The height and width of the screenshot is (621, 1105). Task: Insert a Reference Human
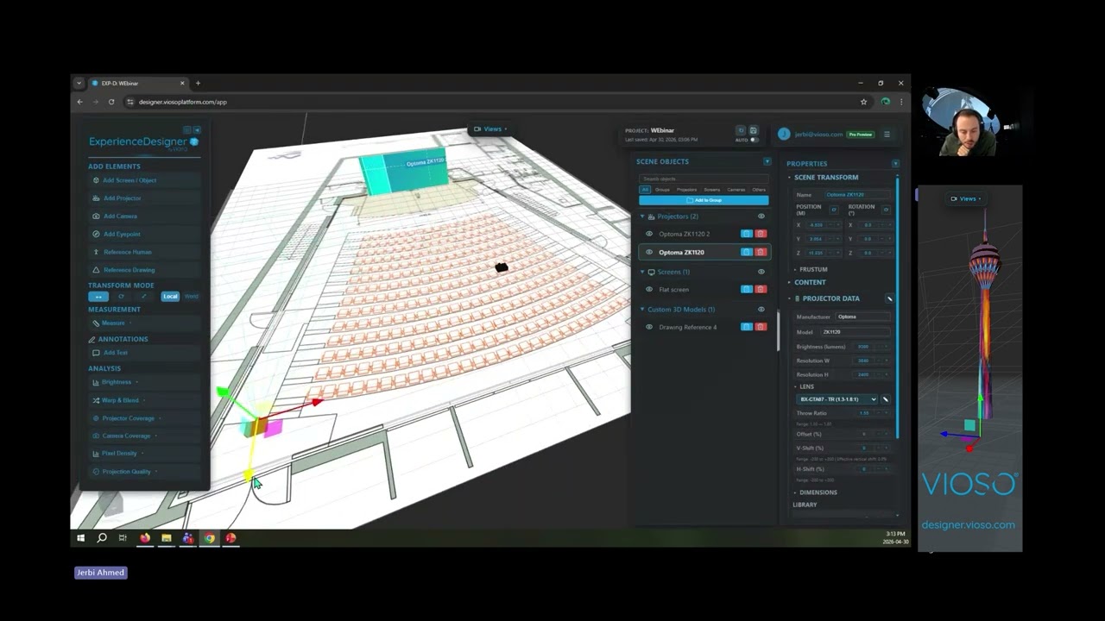click(143, 252)
